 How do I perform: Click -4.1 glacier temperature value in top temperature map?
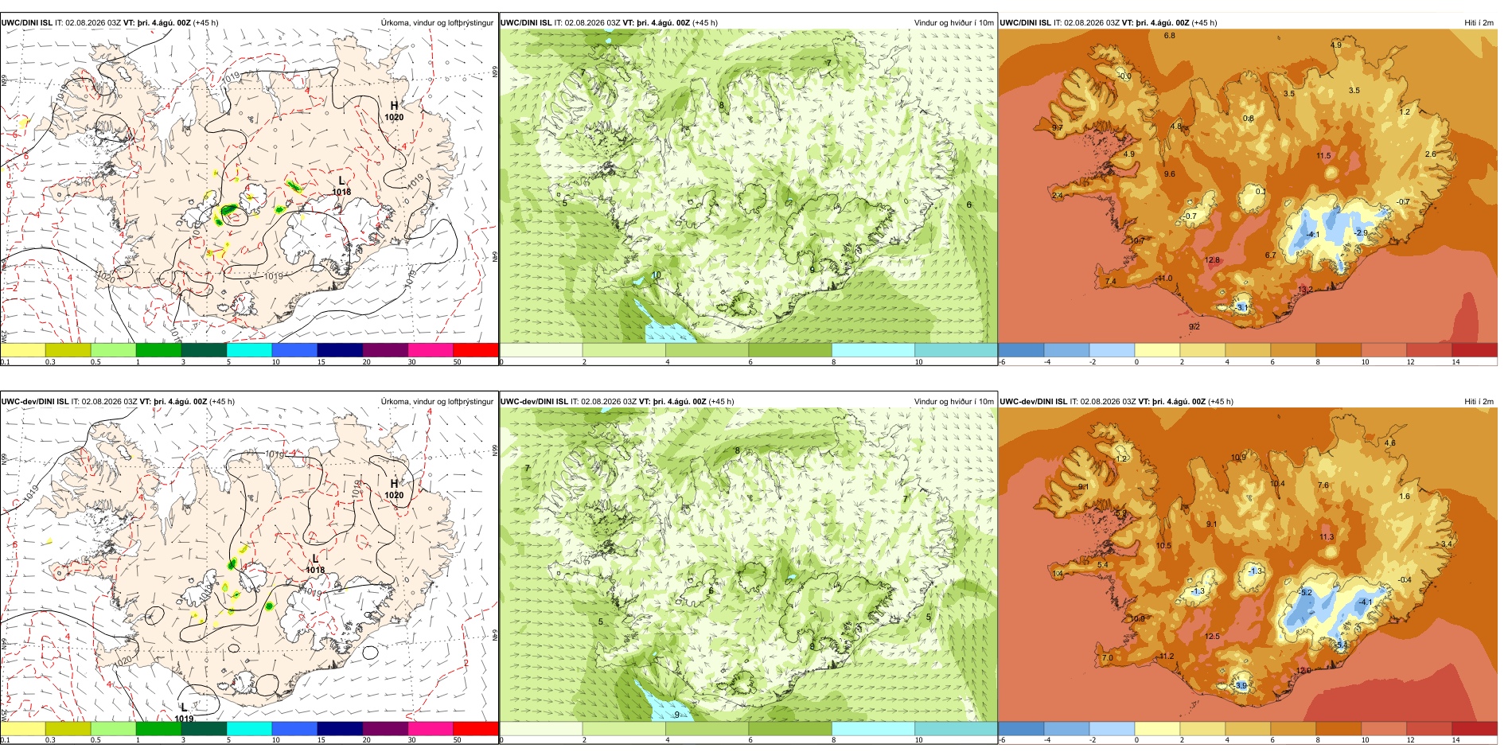pyautogui.click(x=1313, y=235)
